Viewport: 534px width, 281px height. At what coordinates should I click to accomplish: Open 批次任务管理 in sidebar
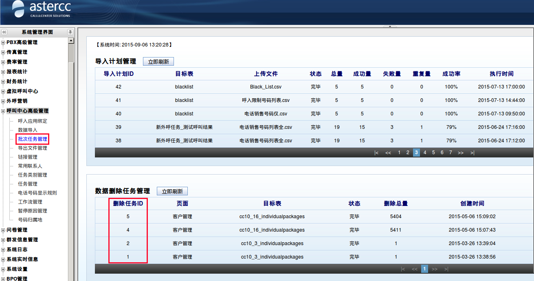point(33,139)
